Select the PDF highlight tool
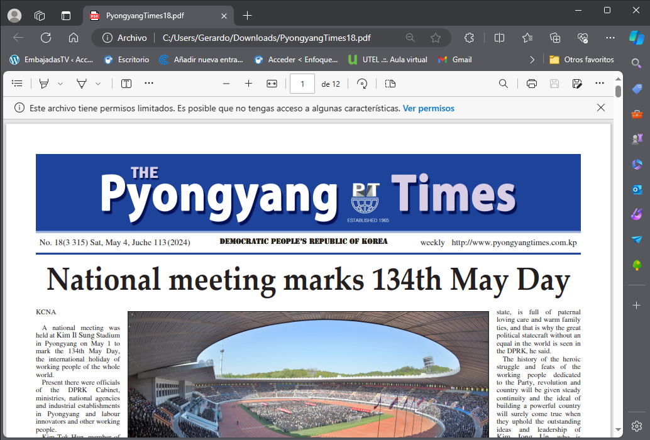 click(x=44, y=83)
